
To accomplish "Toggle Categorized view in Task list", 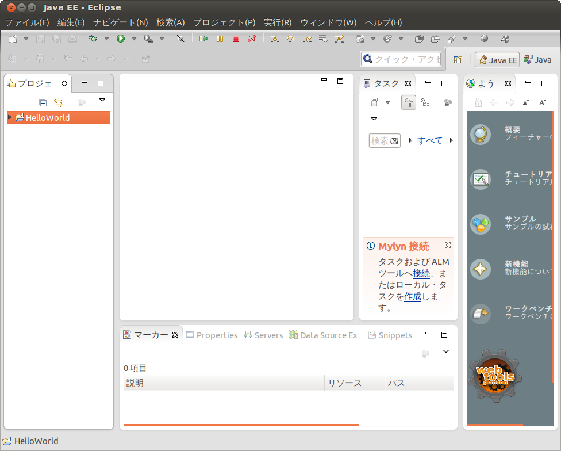I will click(409, 103).
